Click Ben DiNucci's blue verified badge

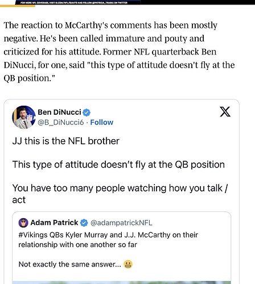[87, 112]
